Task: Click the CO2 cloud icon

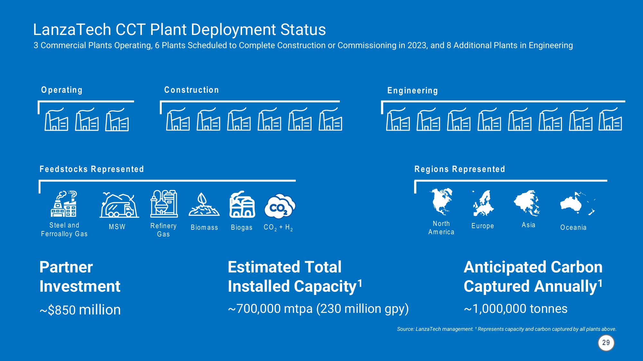Action: [x=280, y=206]
